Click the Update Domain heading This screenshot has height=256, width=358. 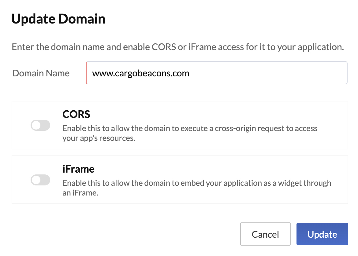tap(58, 19)
